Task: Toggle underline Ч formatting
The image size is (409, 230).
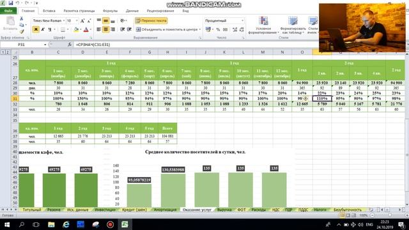Action: coord(50,29)
